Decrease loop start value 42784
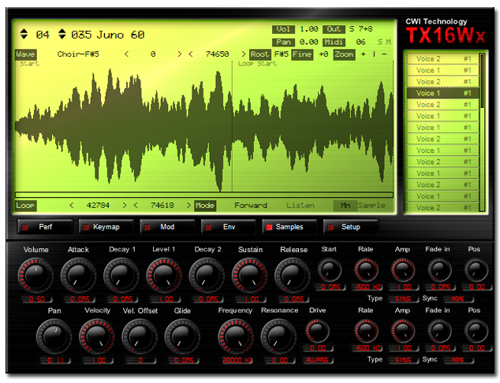The image size is (500, 383). coord(72,206)
